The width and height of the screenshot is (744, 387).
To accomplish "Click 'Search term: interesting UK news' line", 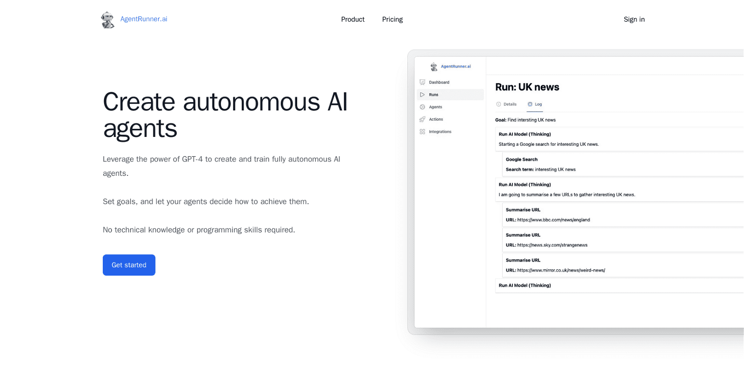I will [541, 170].
